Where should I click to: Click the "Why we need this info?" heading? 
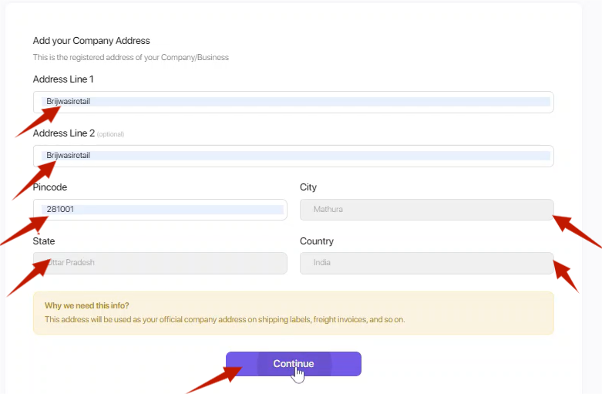86,305
